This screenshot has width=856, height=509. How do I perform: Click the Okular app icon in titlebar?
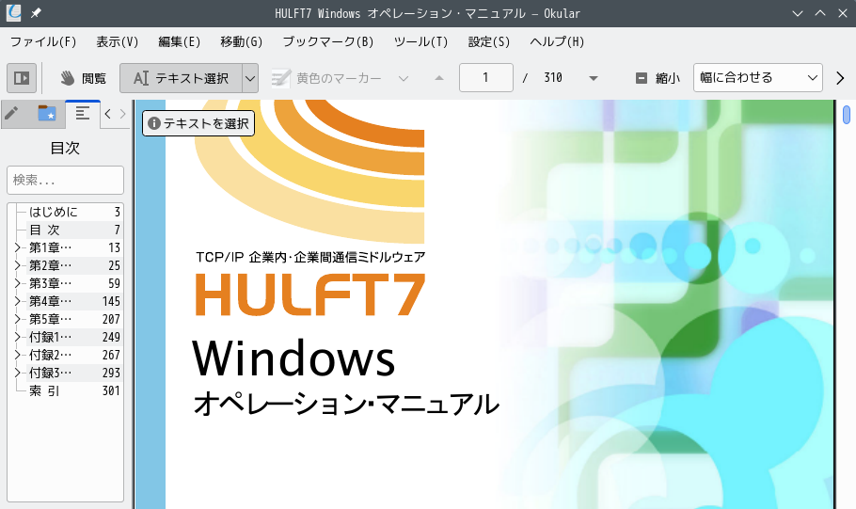pyautogui.click(x=14, y=13)
